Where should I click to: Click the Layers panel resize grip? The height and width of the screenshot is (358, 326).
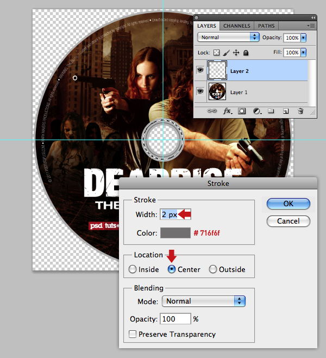[313, 112]
